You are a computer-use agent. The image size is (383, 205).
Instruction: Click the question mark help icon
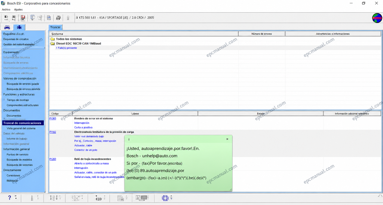9,198
